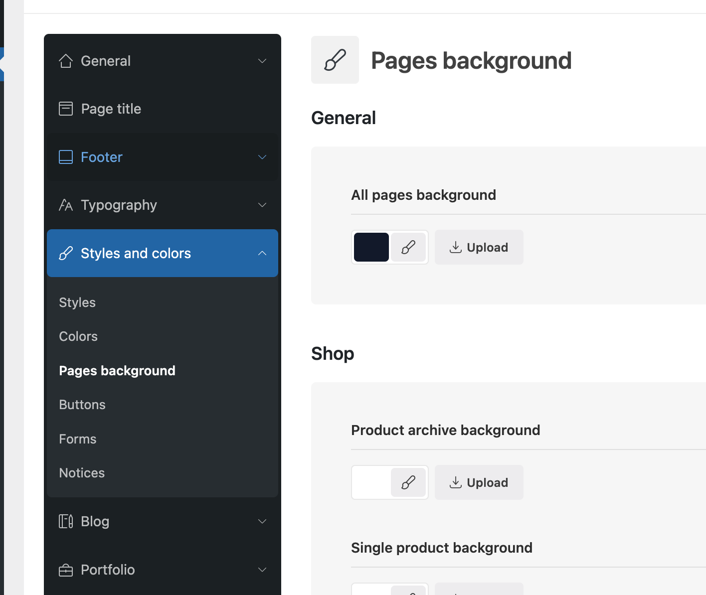706x595 pixels.
Task: Upload image for Product archive background
Action: point(479,482)
